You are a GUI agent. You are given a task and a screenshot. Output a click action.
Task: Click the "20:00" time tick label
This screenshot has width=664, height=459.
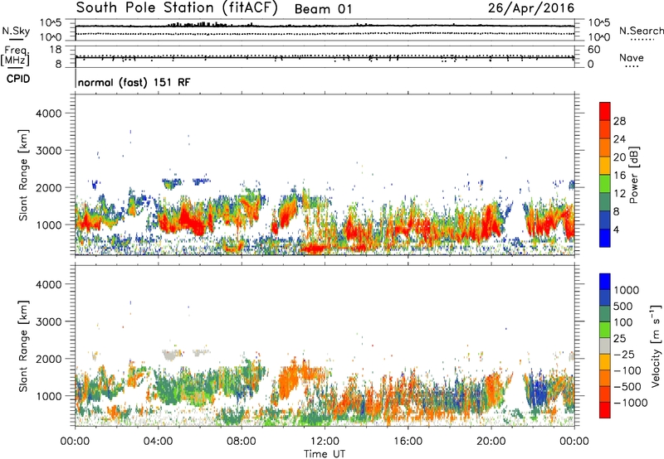(x=491, y=442)
